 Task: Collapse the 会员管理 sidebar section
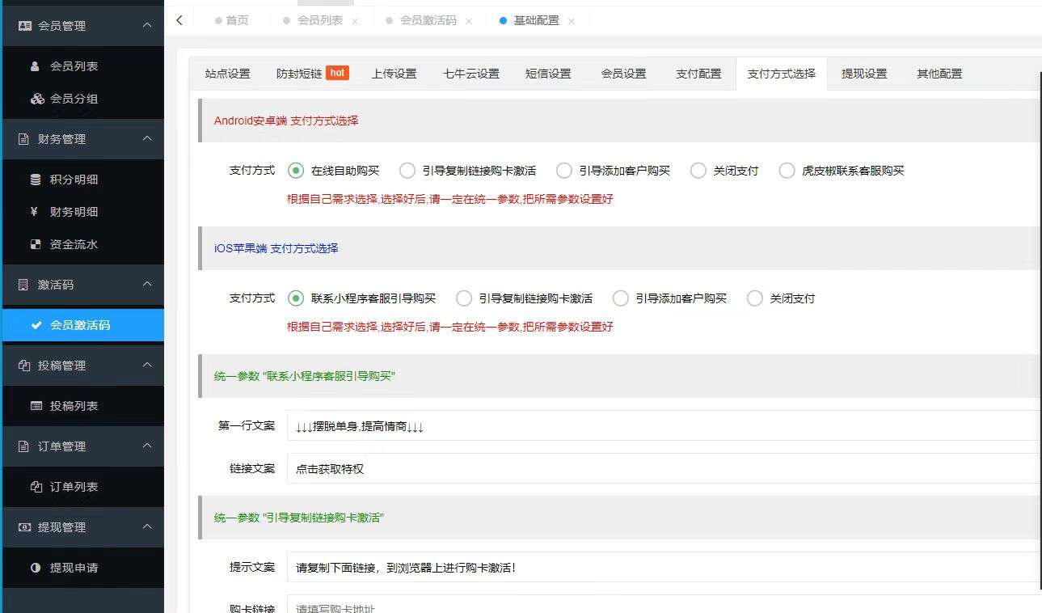(147, 25)
